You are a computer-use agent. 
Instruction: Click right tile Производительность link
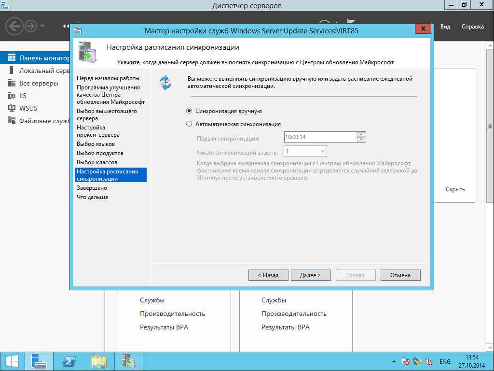294,314
